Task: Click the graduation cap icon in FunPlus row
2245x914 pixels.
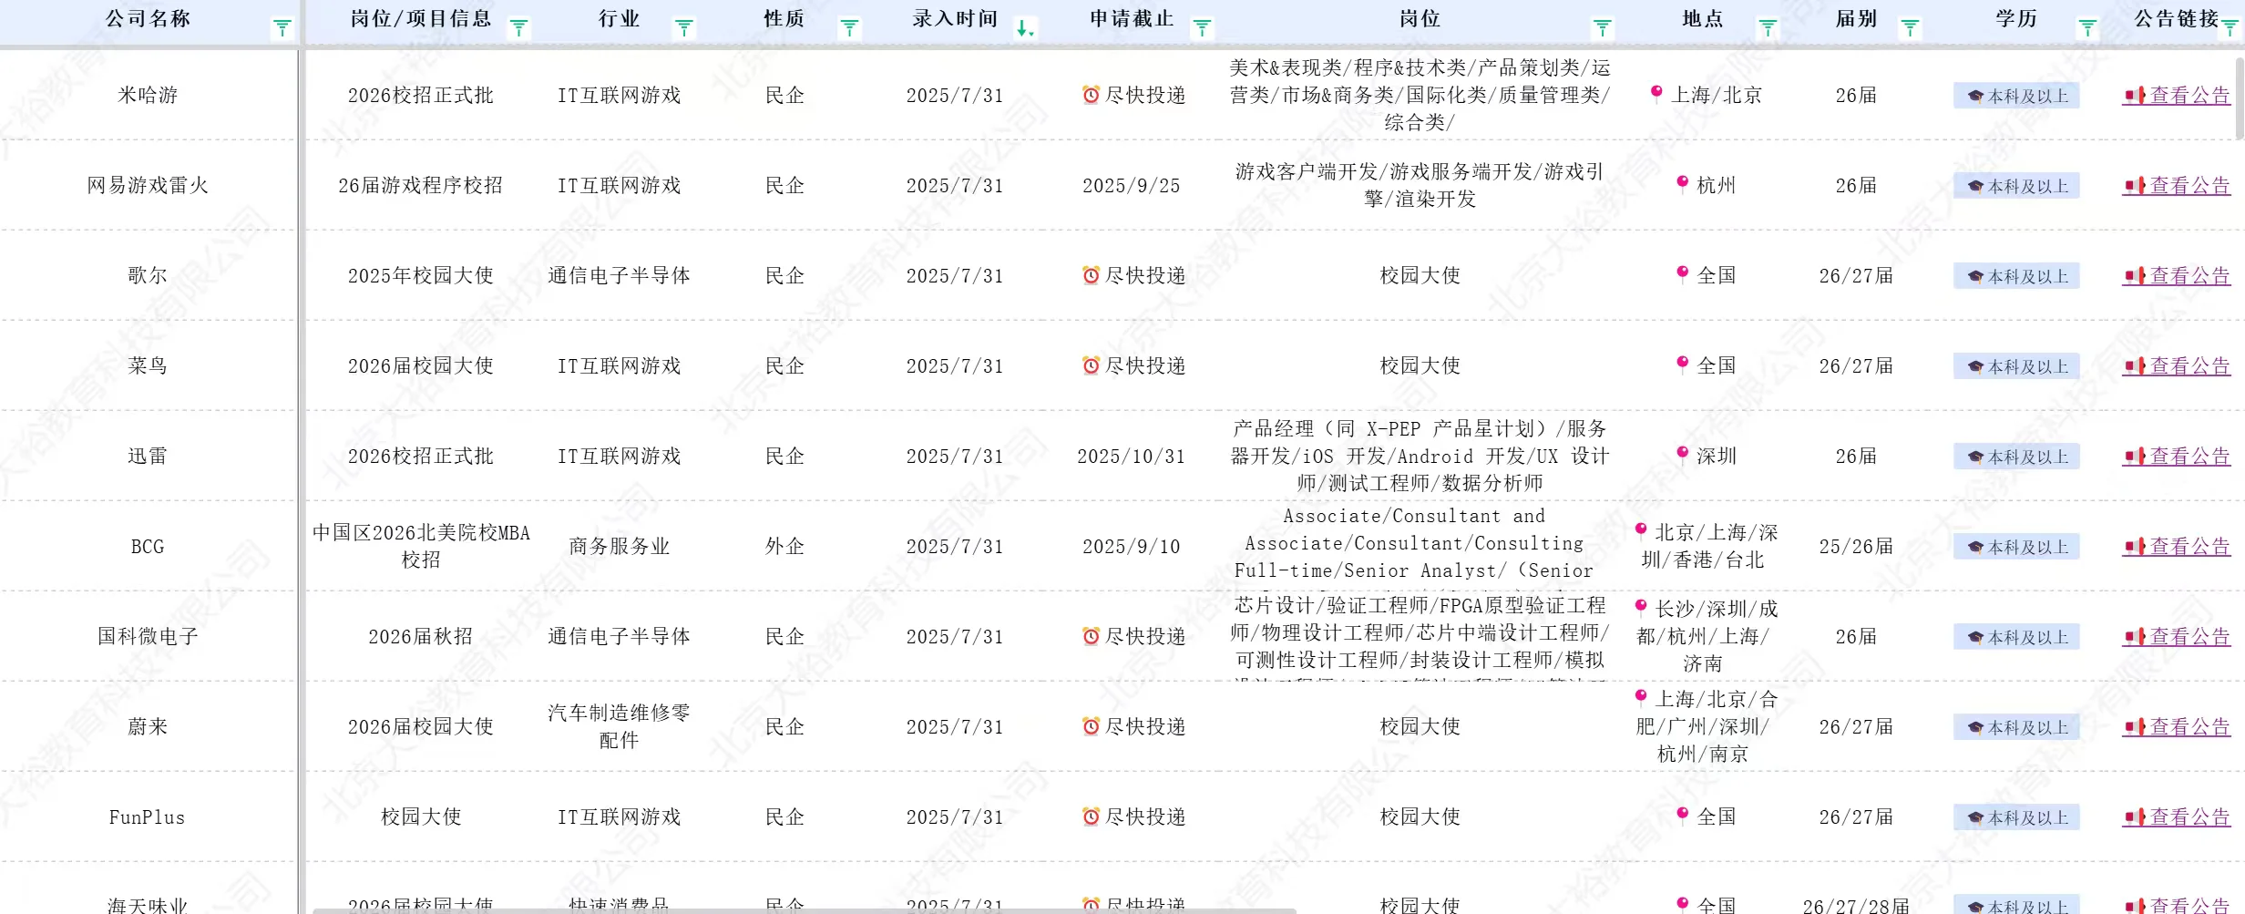Action: [x=1975, y=817]
